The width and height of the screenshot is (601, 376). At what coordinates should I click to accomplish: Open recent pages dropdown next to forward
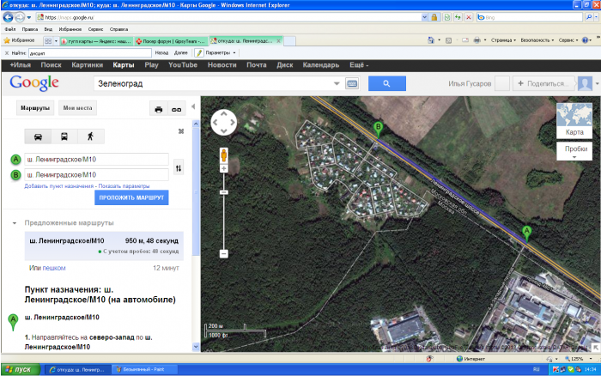(29, 18)
